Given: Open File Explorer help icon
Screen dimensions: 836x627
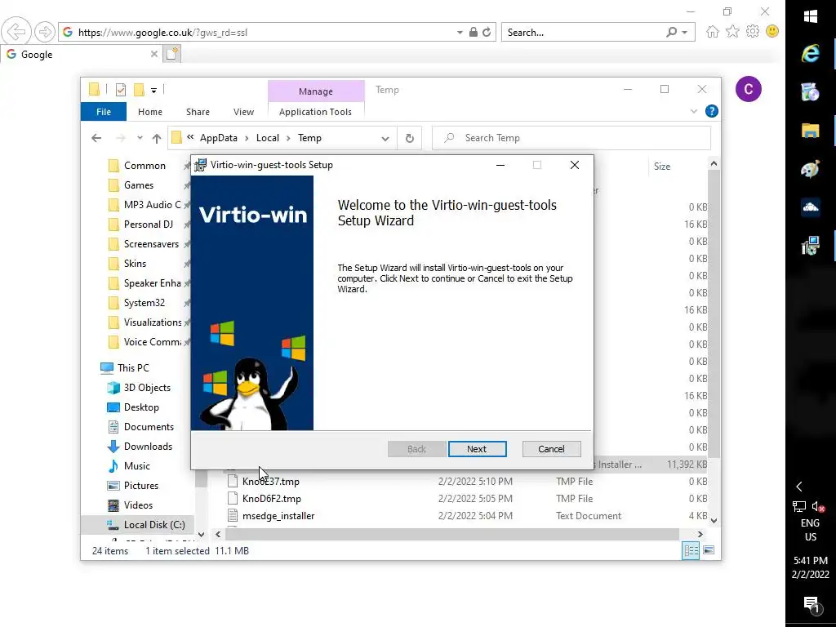Looking at the screenshot, I should click(711, 111).
